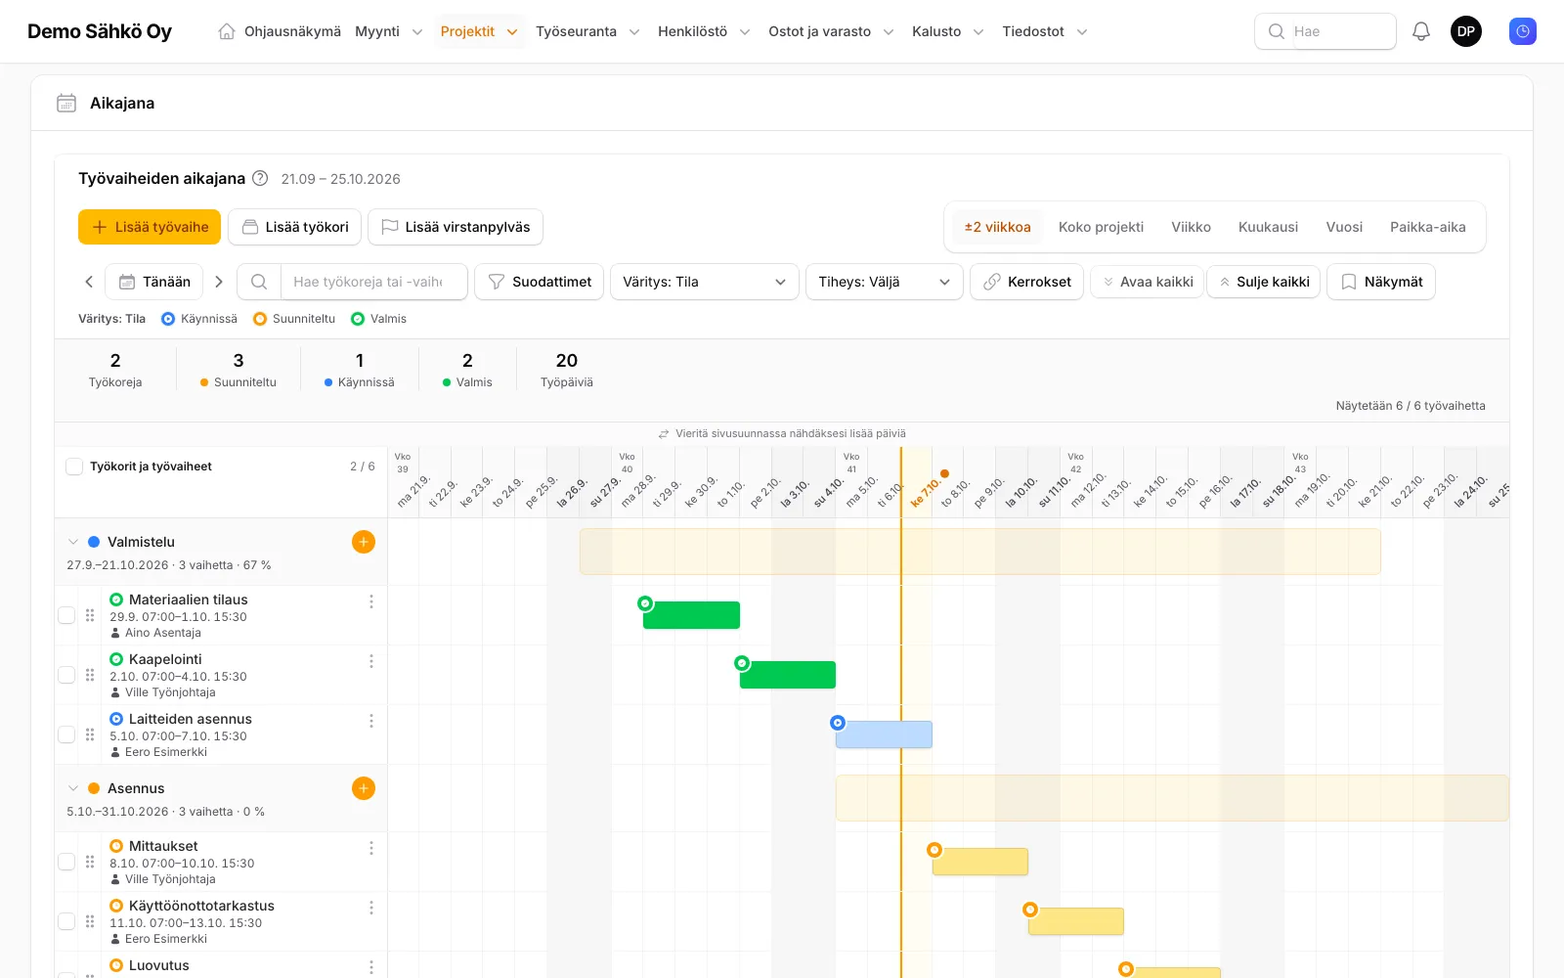
Task: Check the Laitteiden asennus checkbox
Action: pyautogui.click(x=66, y=734)
